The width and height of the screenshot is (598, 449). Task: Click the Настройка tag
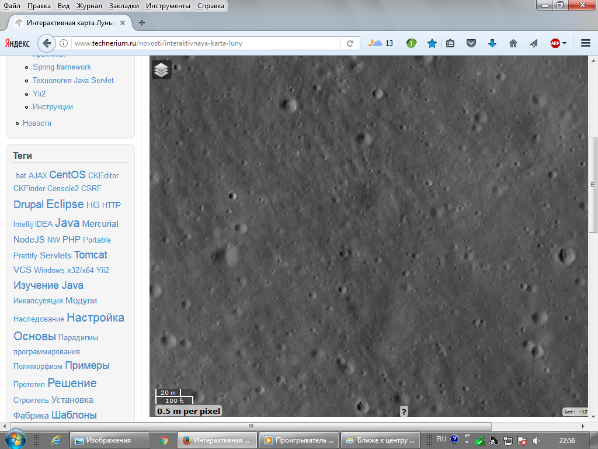[x=95, y=317]
